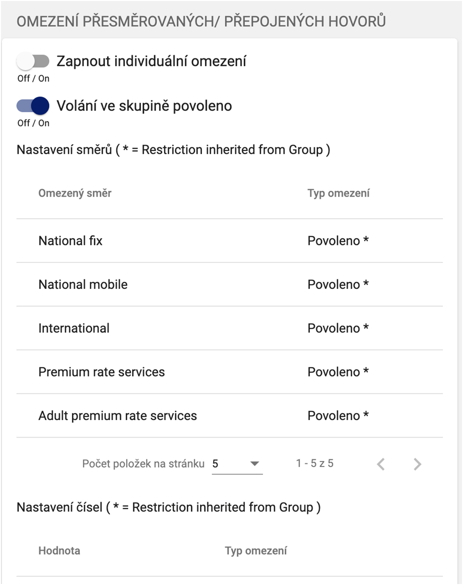This screenshot has height=585, width=463.
Task: Select the International direction row
Action: pyautogui.click(x=74, y=328)
